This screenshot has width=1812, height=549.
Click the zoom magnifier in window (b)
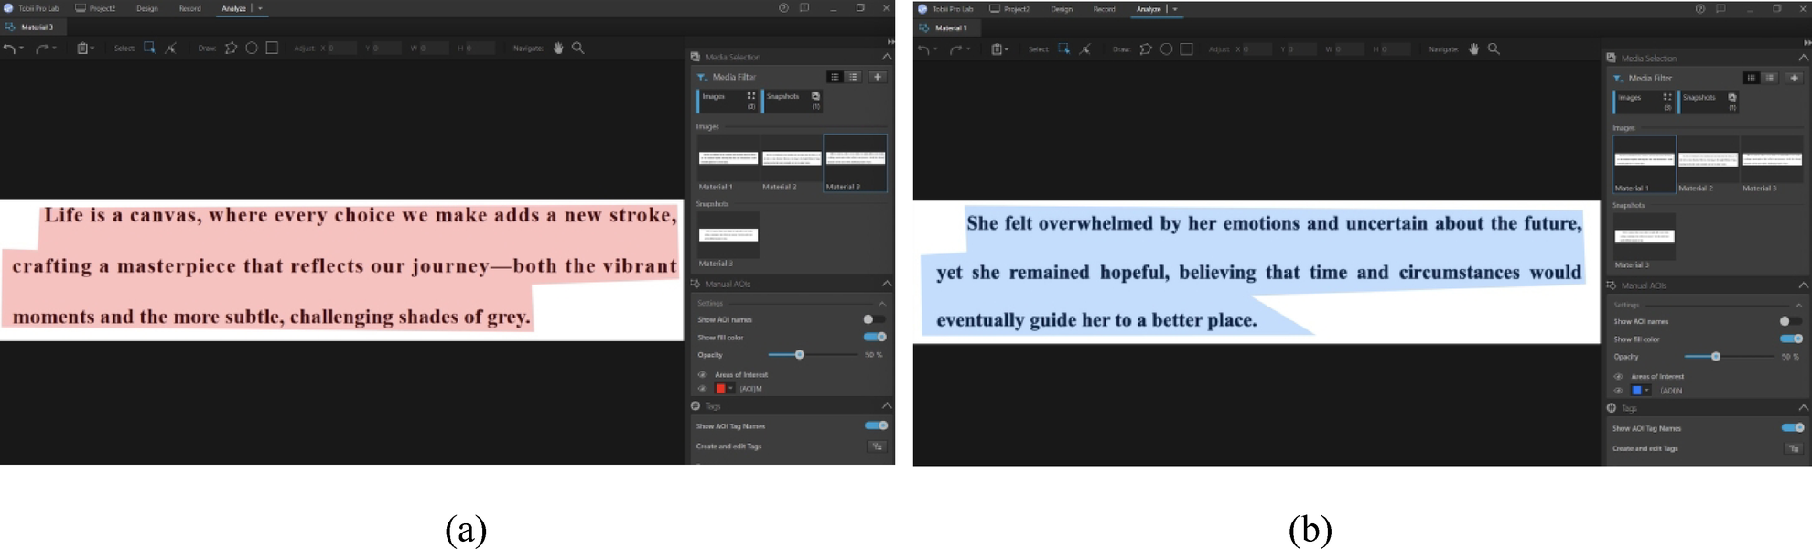point(1494,49)
